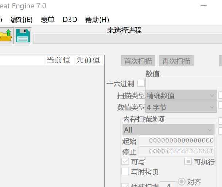Click the save floppy disk icon

[x=23, y=36]
